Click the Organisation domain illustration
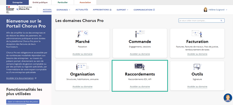Screen dimensions: 233x105 click(82, 66)
